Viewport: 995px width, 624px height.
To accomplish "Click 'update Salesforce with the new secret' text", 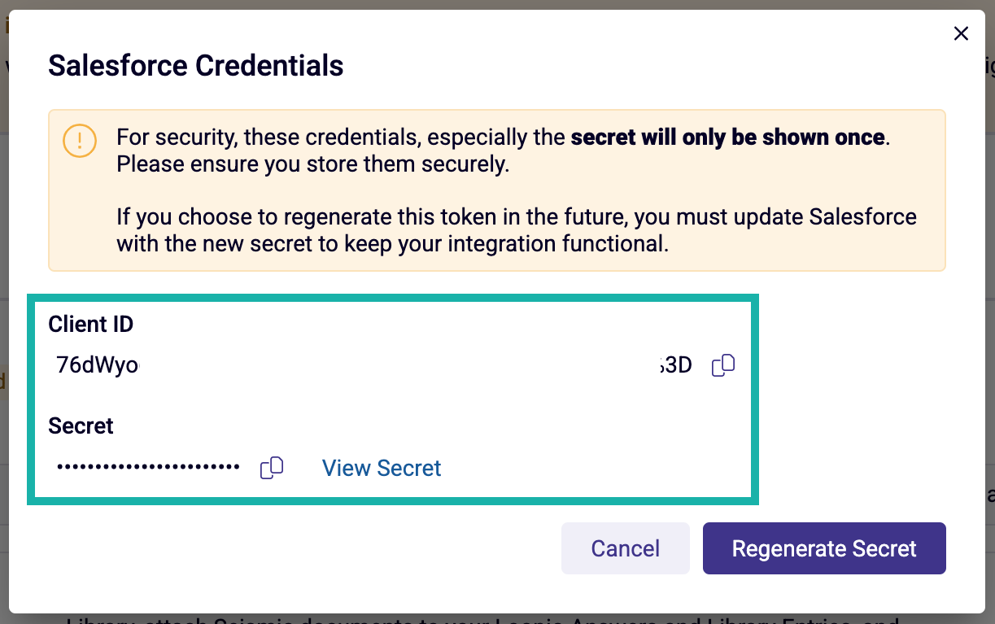I will click(x=517, y=230).
